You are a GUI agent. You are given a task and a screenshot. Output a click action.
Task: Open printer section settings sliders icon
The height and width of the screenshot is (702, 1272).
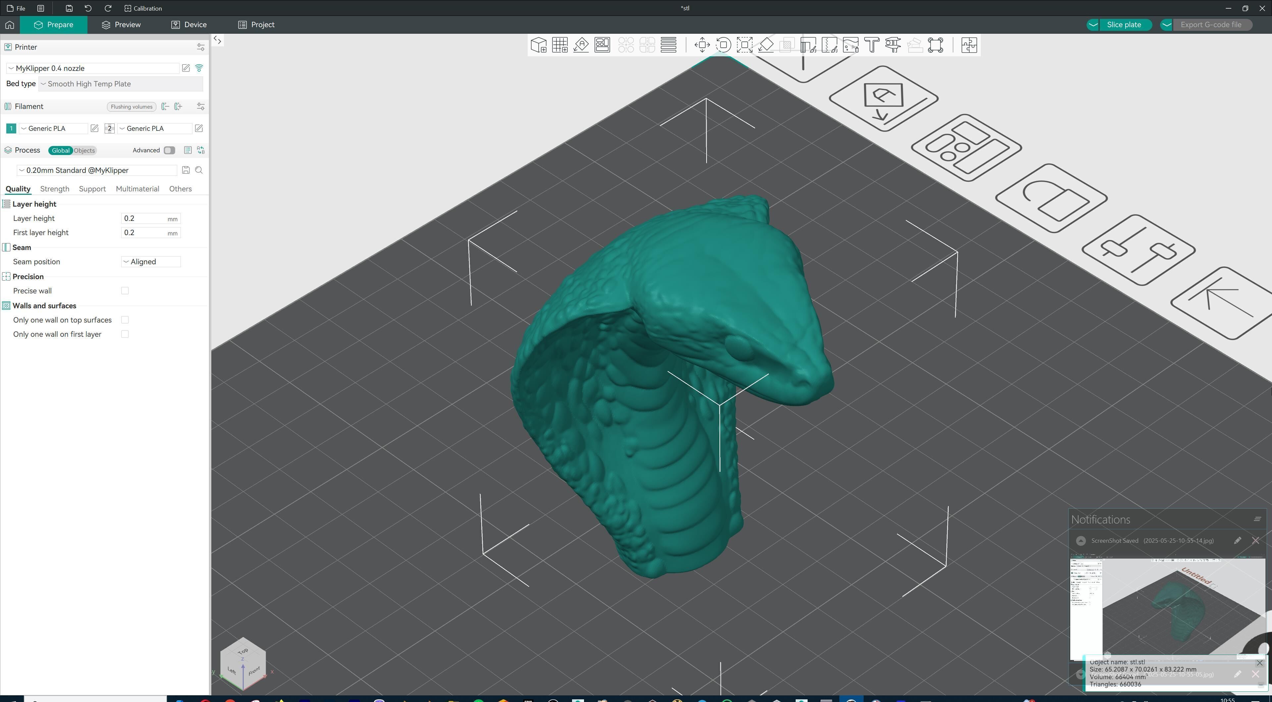200,47
